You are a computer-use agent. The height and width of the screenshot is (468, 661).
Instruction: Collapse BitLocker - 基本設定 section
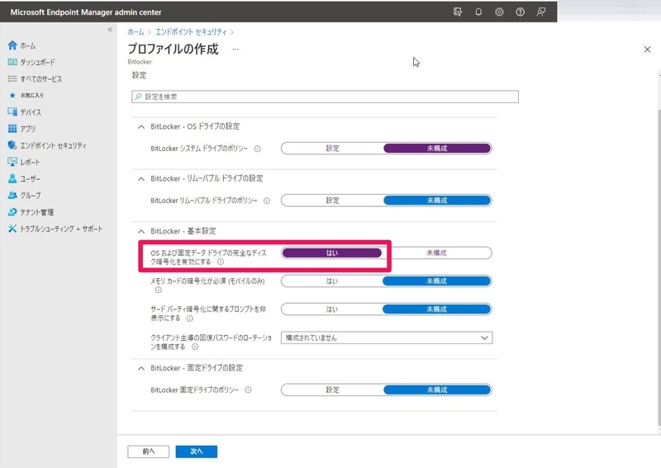tap(141, 231)
